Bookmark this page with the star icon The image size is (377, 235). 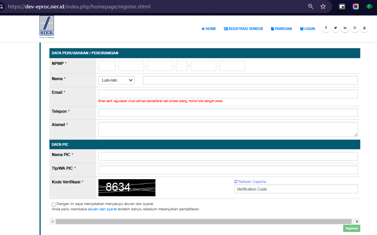pos(323,6)
